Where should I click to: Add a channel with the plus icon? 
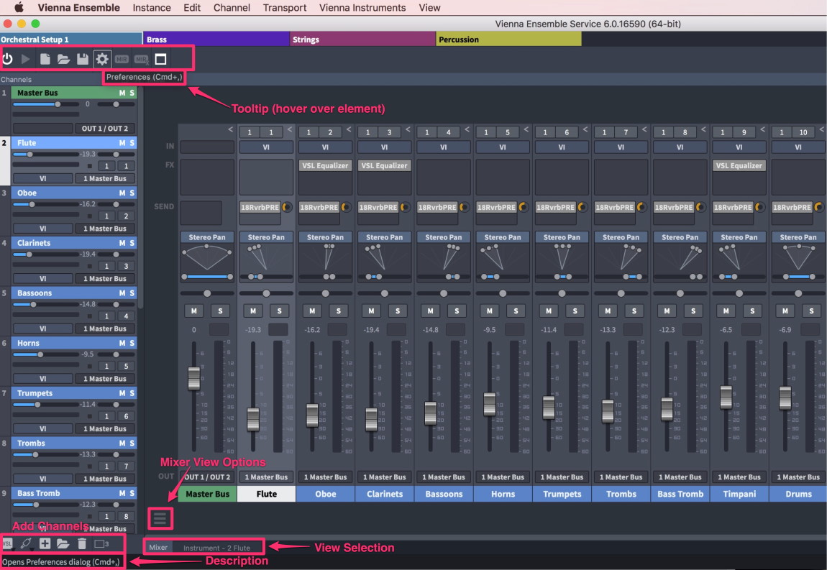[x=45, y=543]
